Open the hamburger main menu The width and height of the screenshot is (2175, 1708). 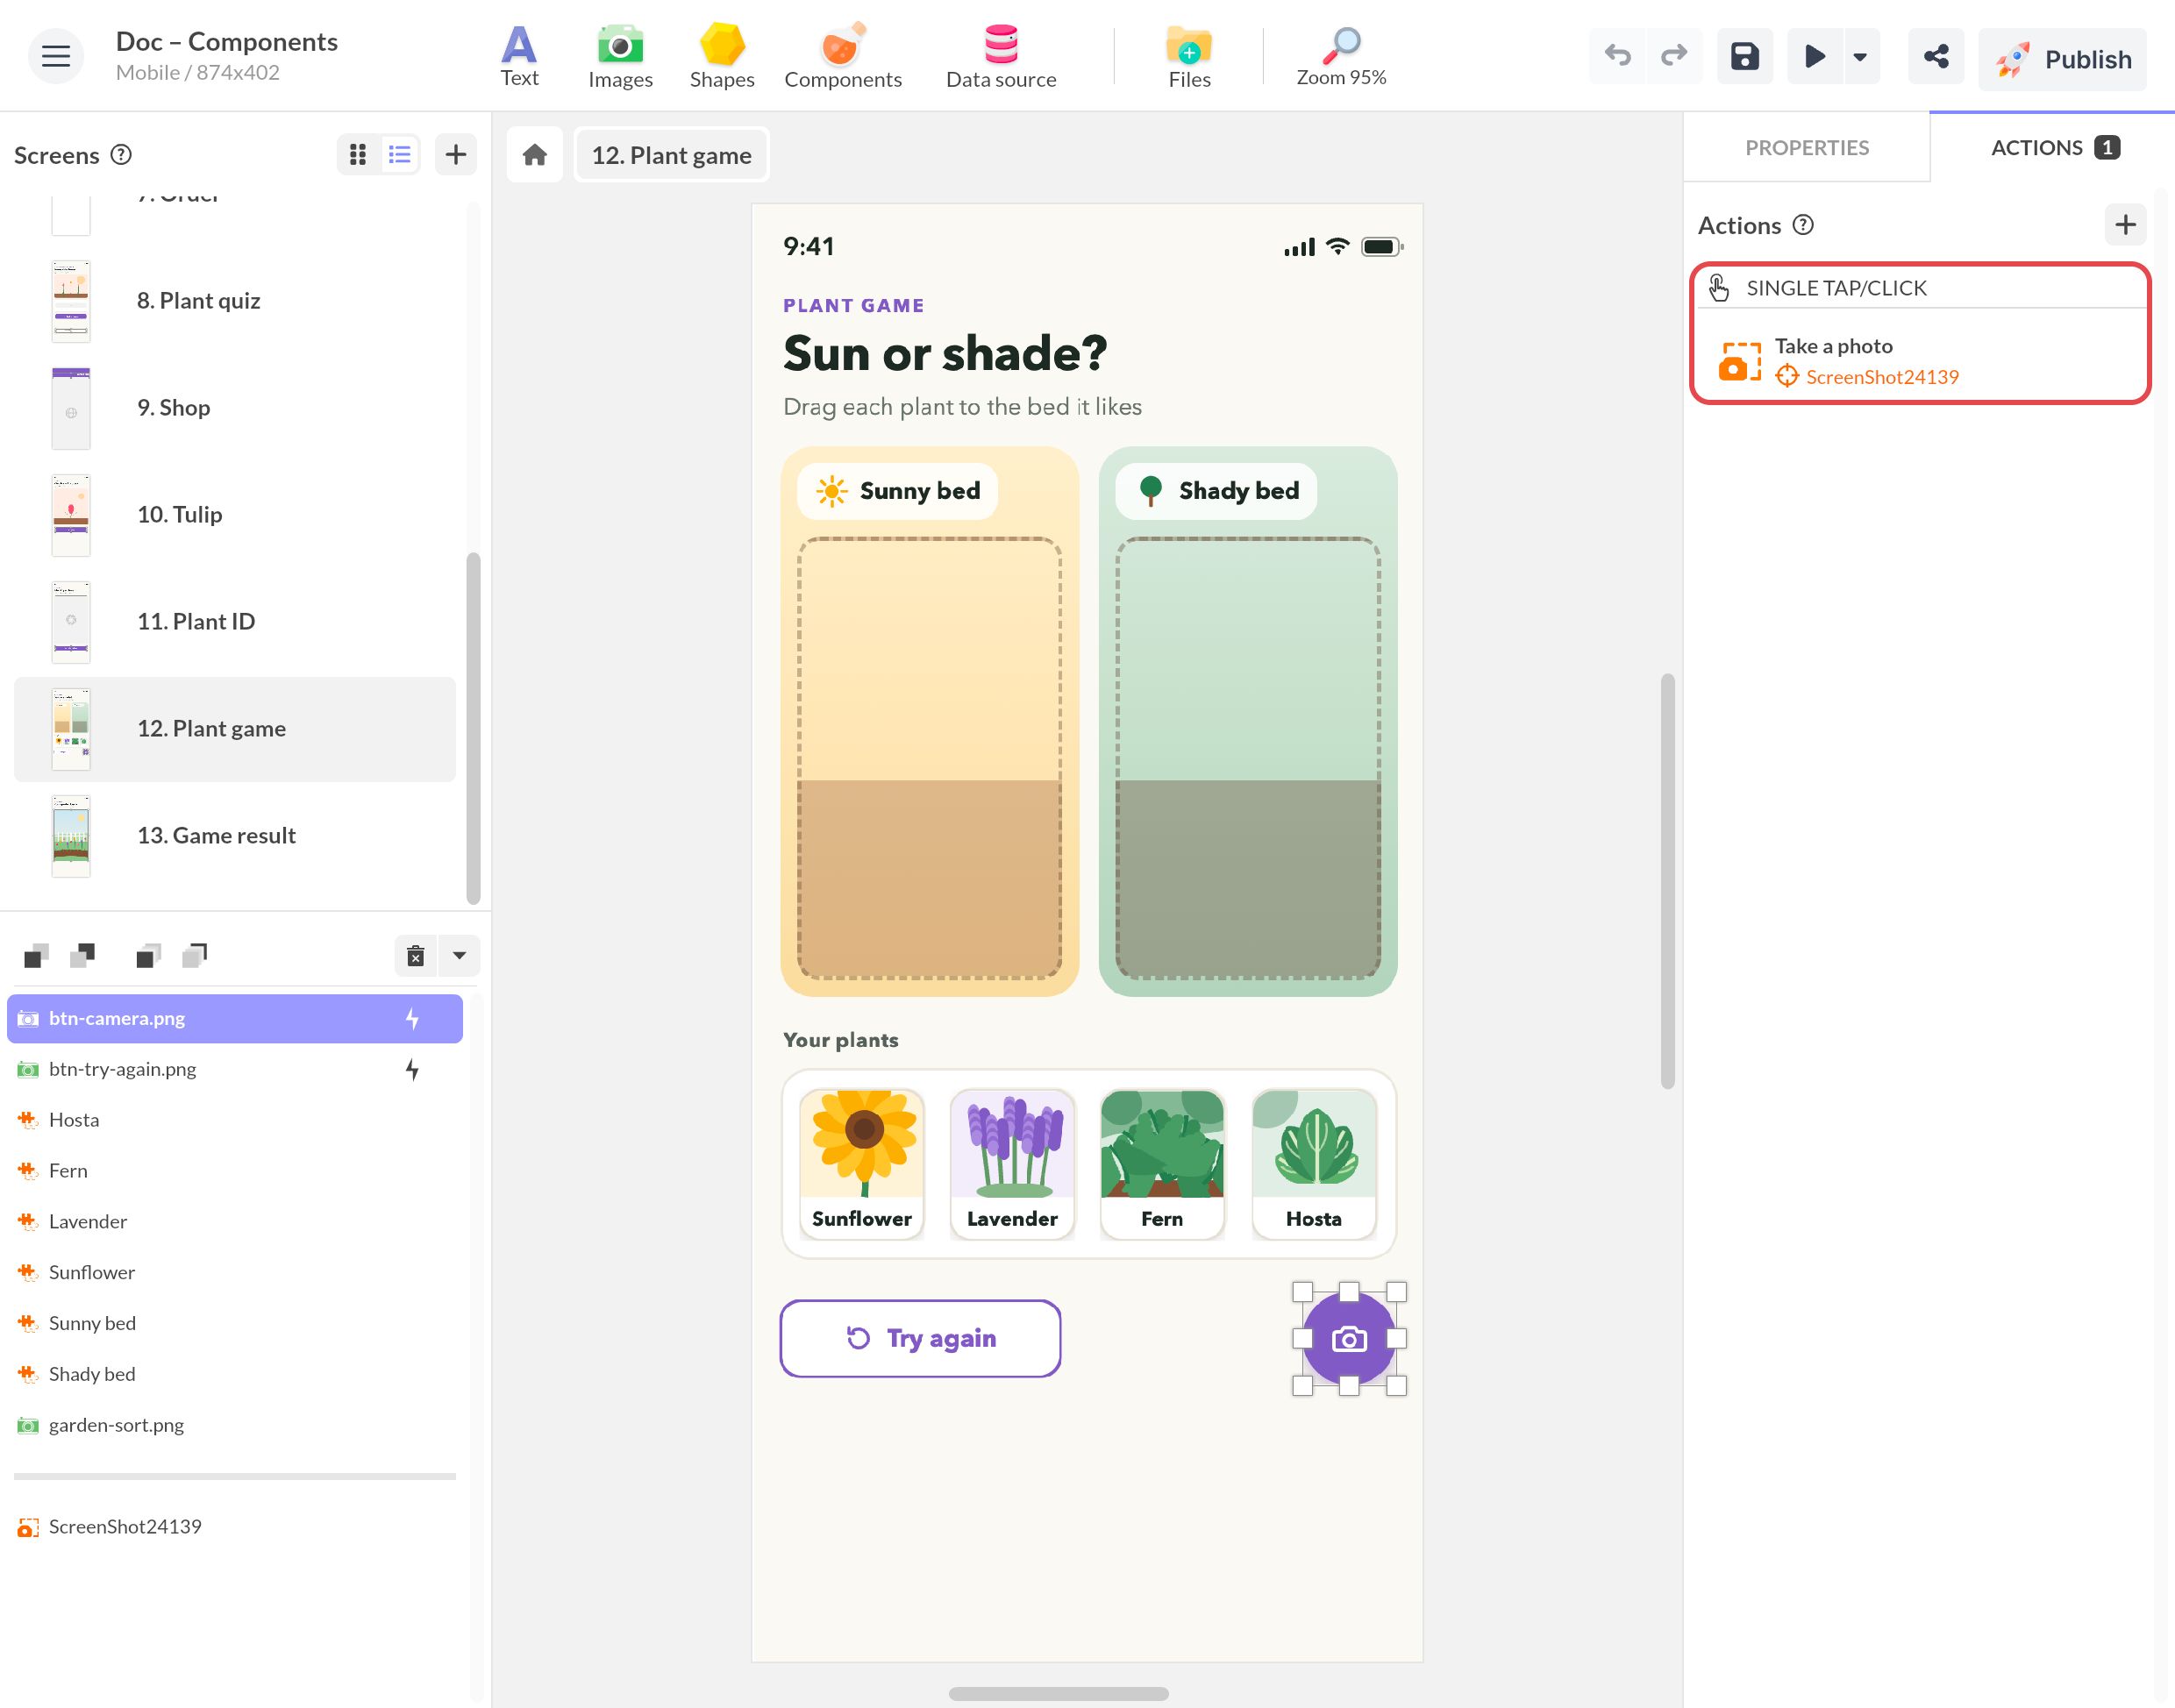(x=55, y=56)
